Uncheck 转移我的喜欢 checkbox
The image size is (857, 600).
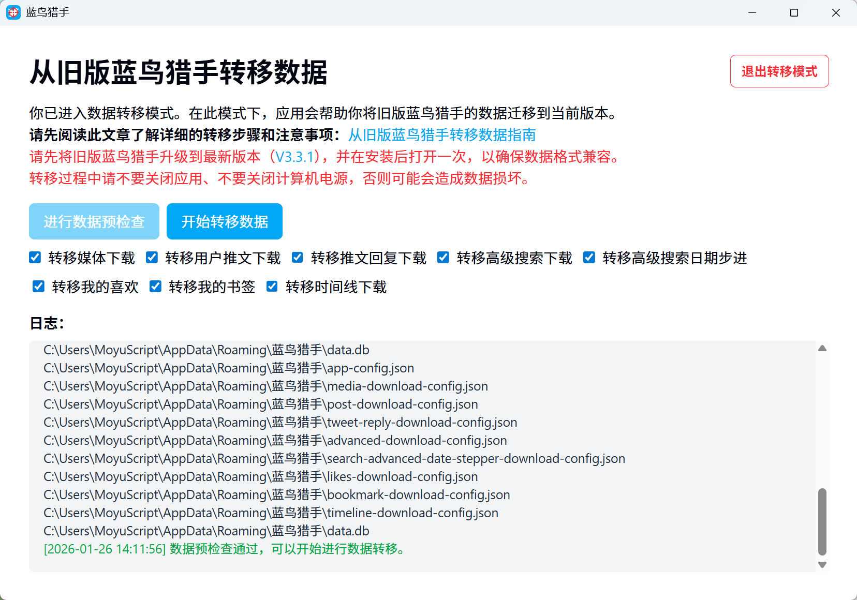click(x=39, y=287)
